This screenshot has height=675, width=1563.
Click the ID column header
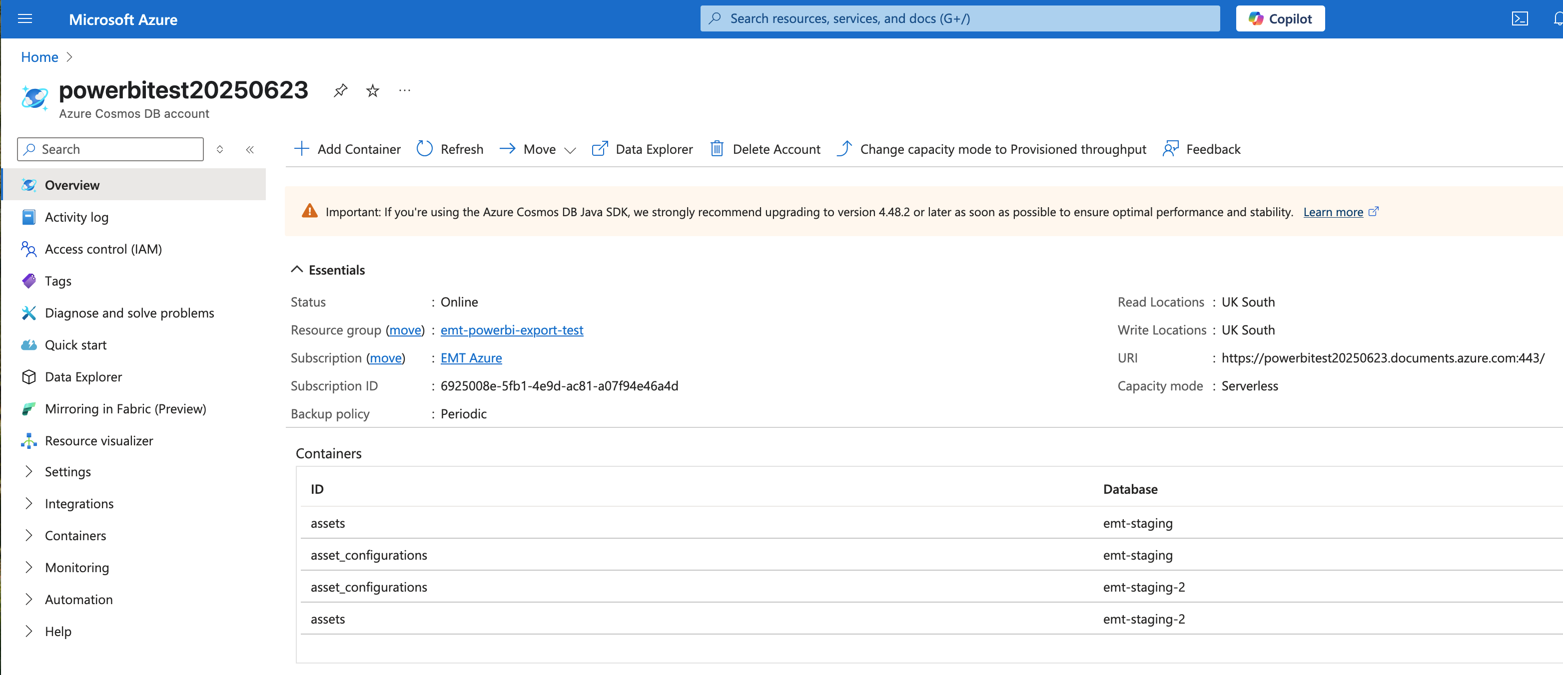[317, 489]
